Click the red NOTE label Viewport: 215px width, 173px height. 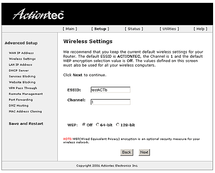pos(68,139)
